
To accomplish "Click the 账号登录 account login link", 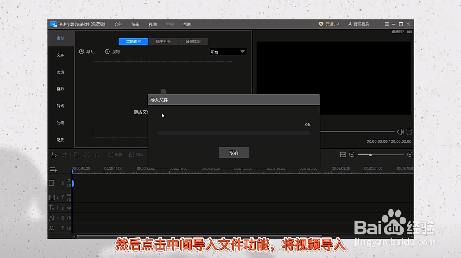I will [x=359, y=24].
